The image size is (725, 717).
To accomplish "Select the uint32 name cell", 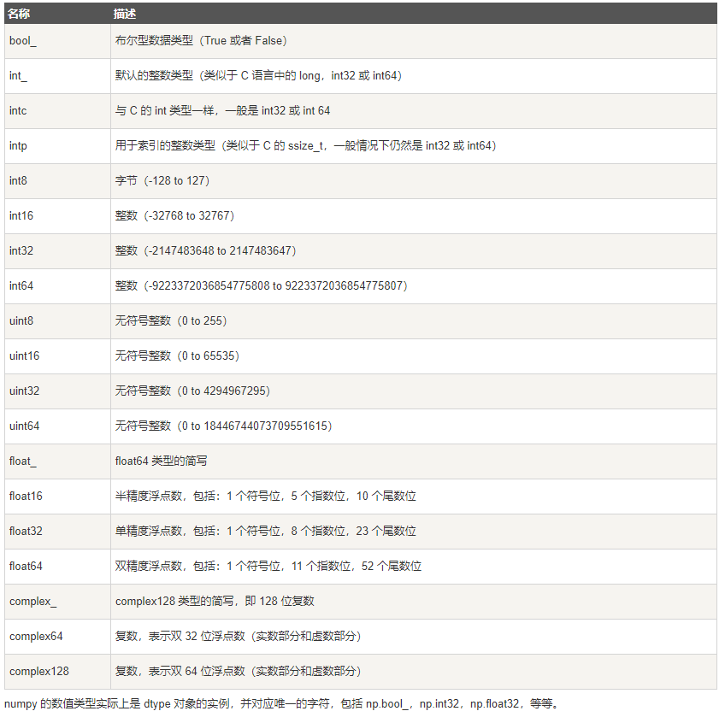I will pyautogui.click(x=57, y=391).
